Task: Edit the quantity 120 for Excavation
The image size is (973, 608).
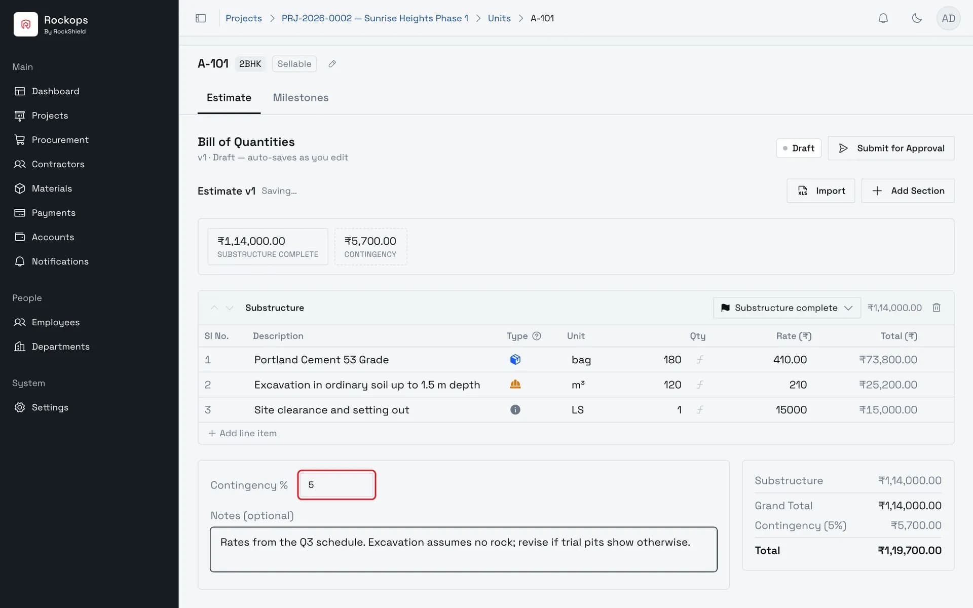Action: tap(672, 385)
